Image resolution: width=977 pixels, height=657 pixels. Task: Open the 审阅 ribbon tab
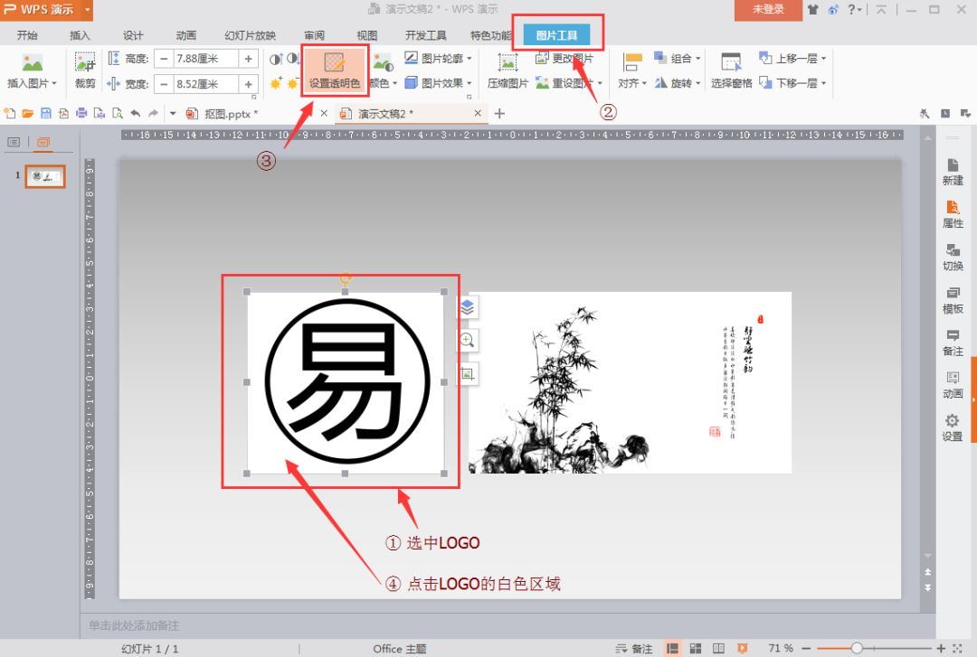click(314, 35)
